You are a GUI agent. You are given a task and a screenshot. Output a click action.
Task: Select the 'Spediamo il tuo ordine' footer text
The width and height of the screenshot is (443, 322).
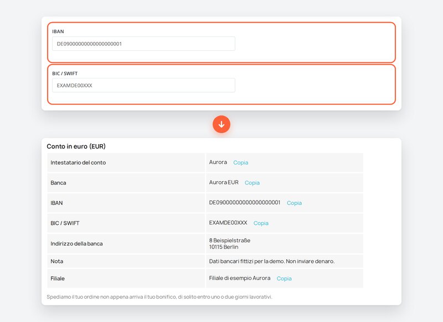click(x=159, y=297)
